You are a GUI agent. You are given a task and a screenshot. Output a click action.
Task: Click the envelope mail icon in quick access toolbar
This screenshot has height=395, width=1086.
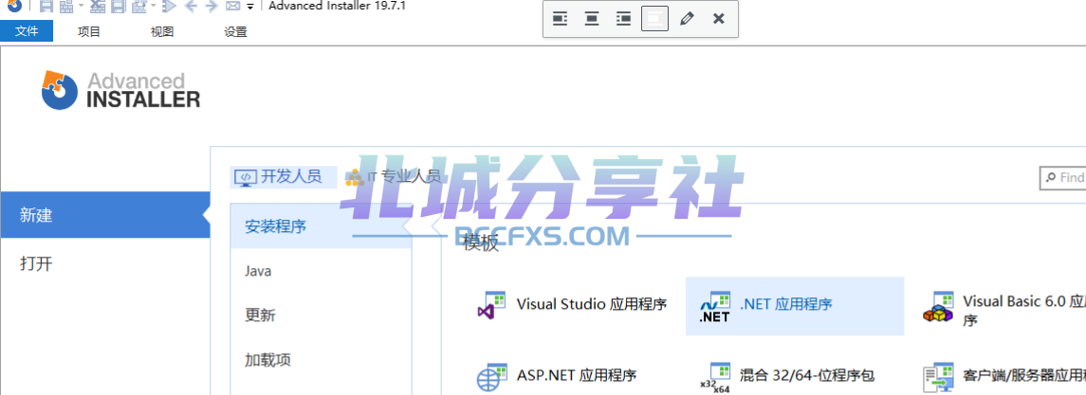point(233,7)
